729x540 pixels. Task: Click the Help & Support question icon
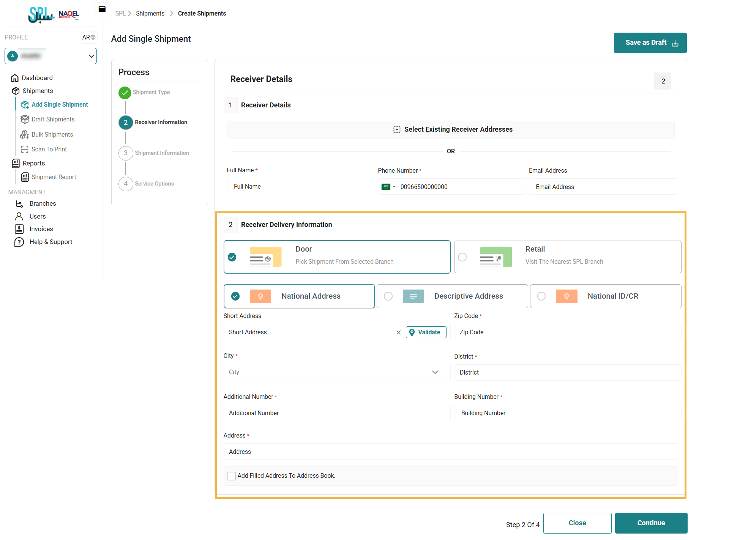click(19, 242)
